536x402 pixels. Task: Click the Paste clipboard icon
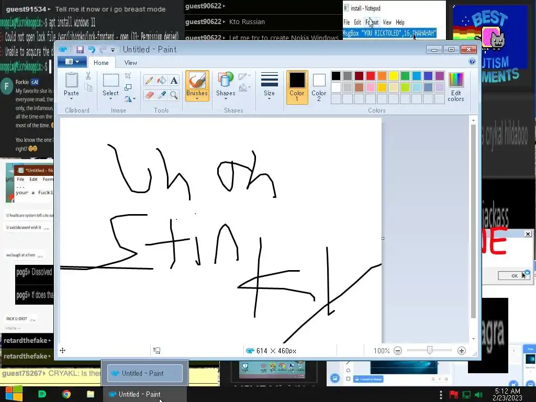pos(71,80)
